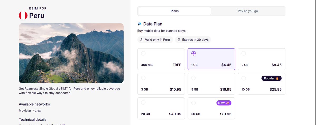The height and width of the screenshot is (125, 316).
Task: Choose the 3 GB plan for $10.95
Action: 161,84
